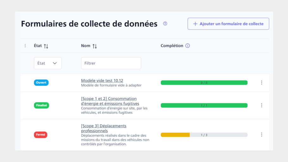
Task: Click the 0 / 0 completion progress bar
Action: [204, 83]
